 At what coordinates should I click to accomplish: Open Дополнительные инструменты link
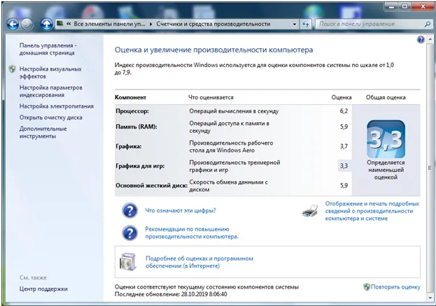pos(43,133)
